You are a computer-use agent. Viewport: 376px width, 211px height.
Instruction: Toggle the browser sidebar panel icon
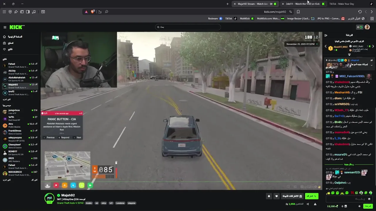tap(28, 12)
